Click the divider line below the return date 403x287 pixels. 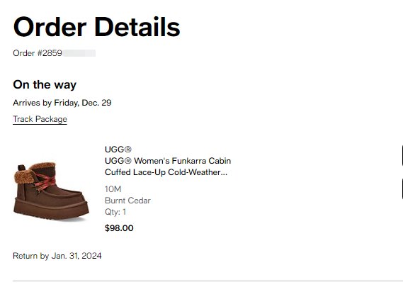[208, 281]
